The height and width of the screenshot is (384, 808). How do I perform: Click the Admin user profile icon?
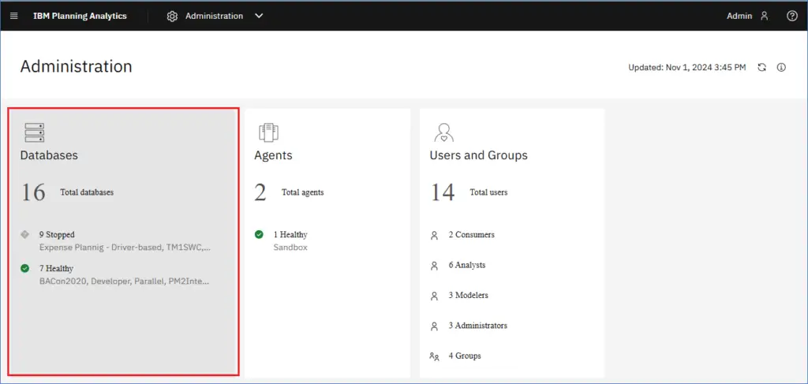pyautogui.click(x=764, y=16)
